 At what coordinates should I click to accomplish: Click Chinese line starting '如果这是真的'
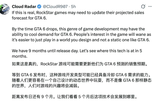[x=80, y=64]
